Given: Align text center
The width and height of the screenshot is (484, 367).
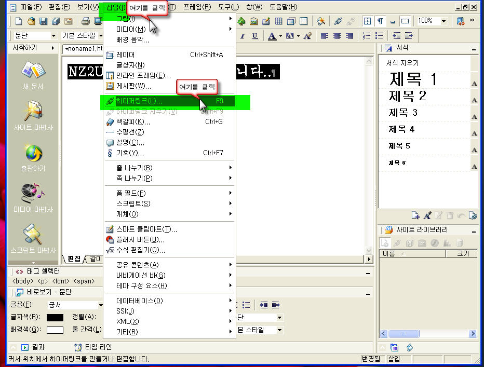Looking at the screenshot, I should click(x=337, y=36).
